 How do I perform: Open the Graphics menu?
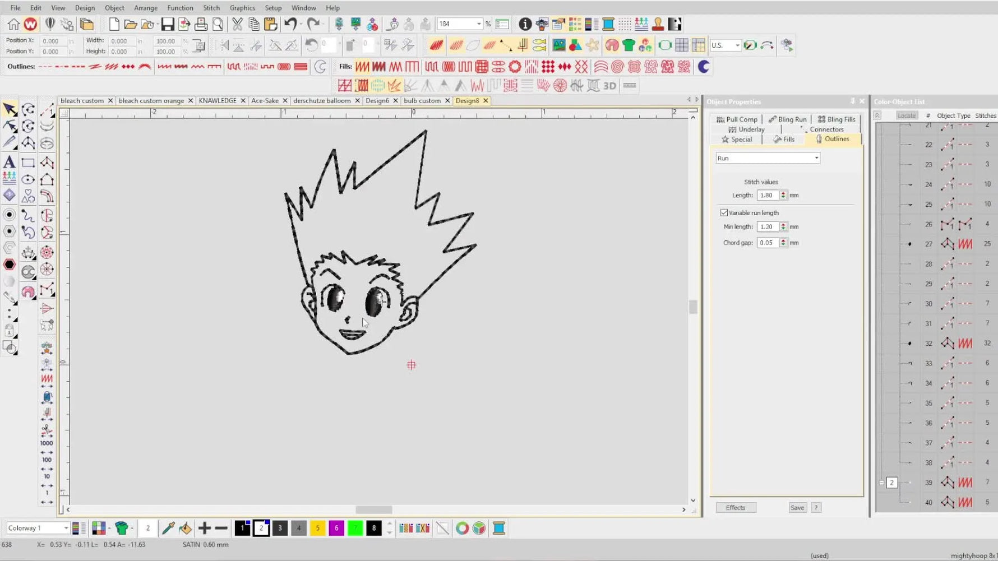pos(242,8)
